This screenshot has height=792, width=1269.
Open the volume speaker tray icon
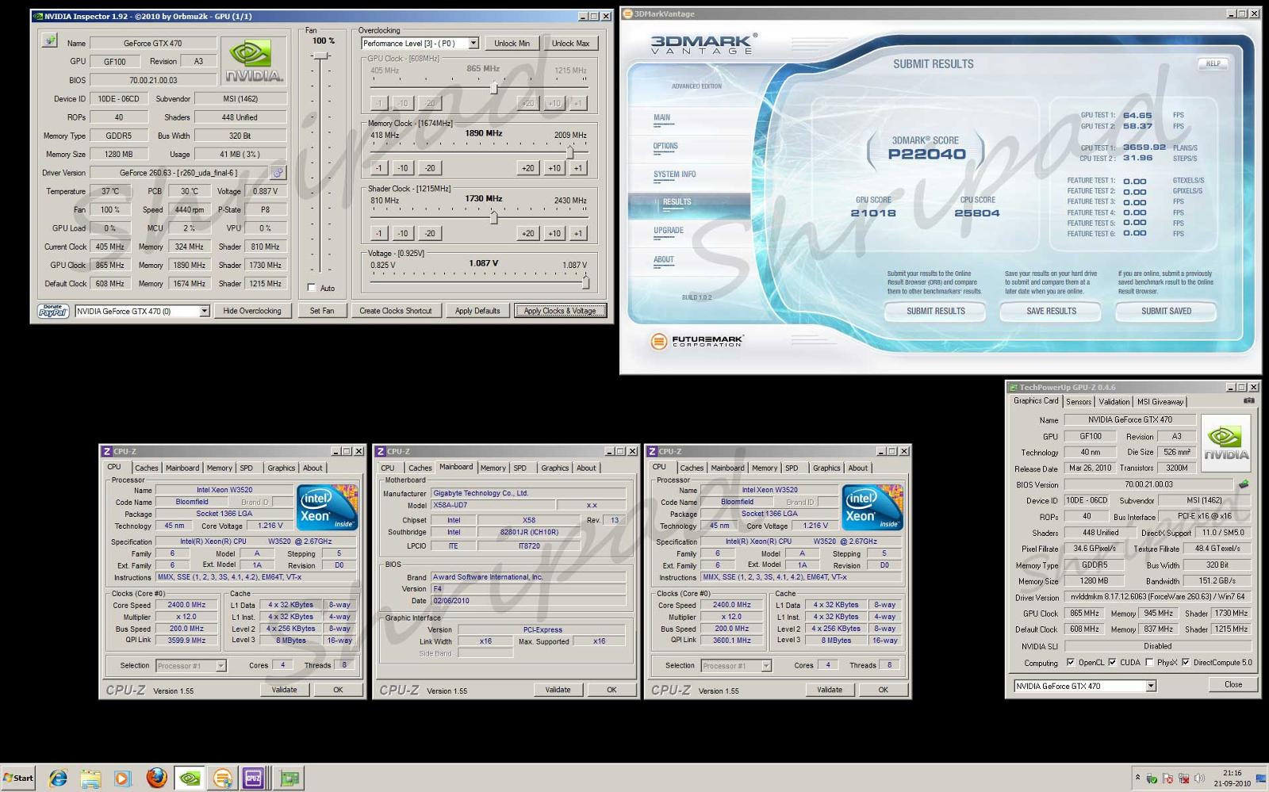click(1198, 779)
